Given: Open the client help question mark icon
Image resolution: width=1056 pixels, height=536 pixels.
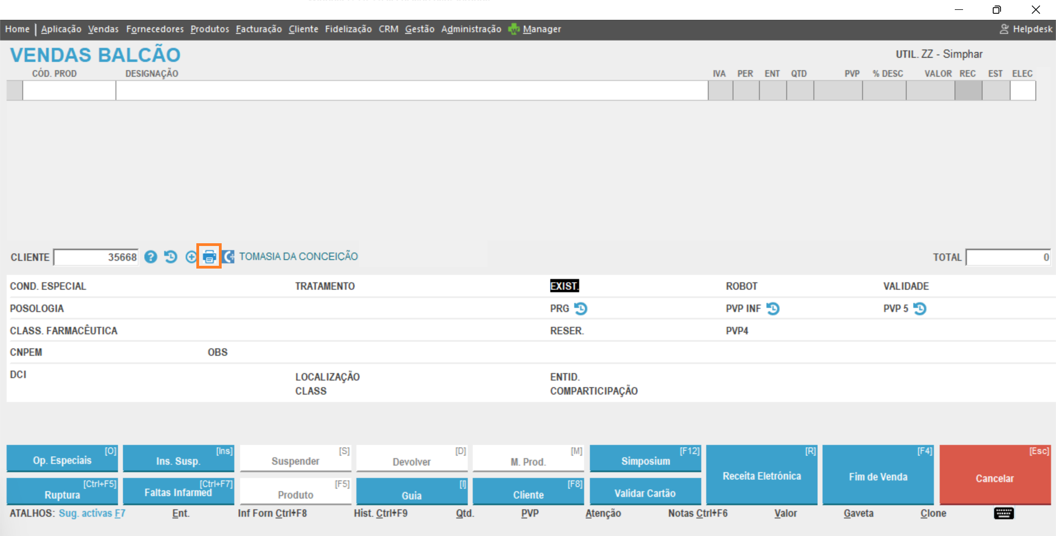Looking at the screenshot, I should pos(151,257).
